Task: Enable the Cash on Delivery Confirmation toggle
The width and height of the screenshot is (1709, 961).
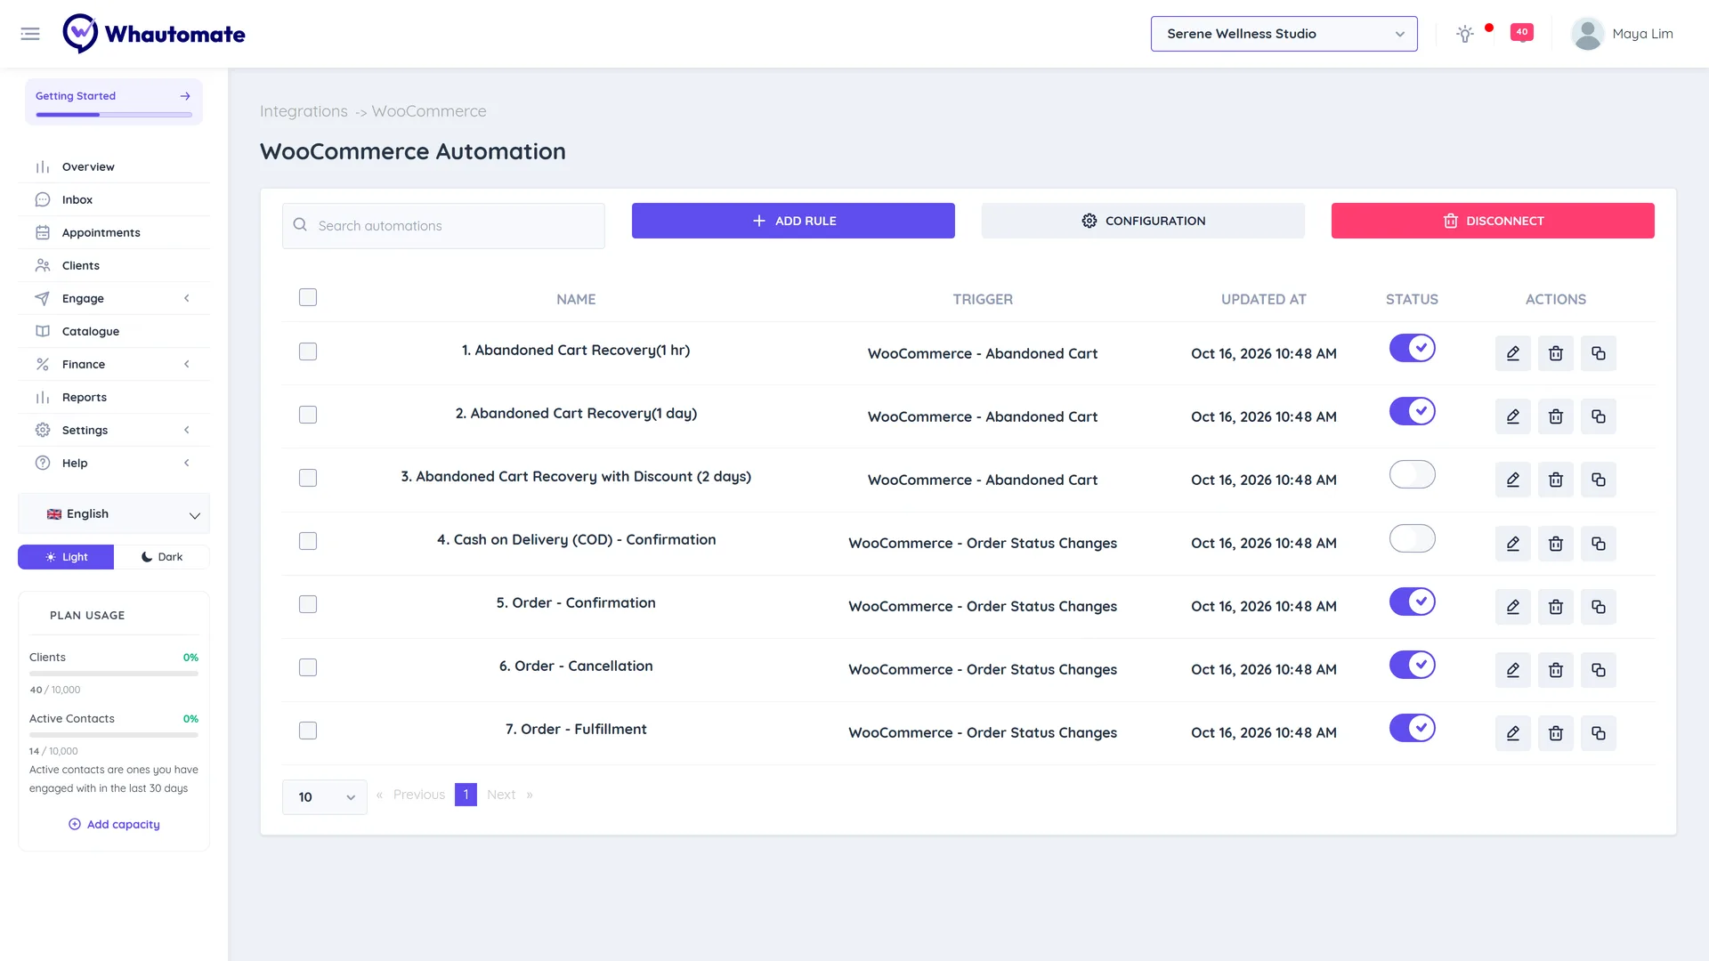Action: tap(1412, 537)
